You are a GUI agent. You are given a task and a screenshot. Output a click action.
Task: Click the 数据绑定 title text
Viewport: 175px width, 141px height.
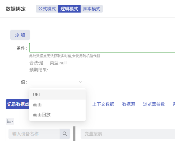click(x=16, y=9)
